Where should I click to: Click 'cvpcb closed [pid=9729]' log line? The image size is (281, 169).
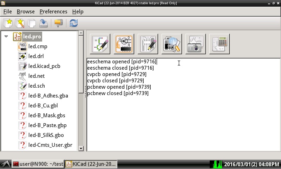coord(116,81)
